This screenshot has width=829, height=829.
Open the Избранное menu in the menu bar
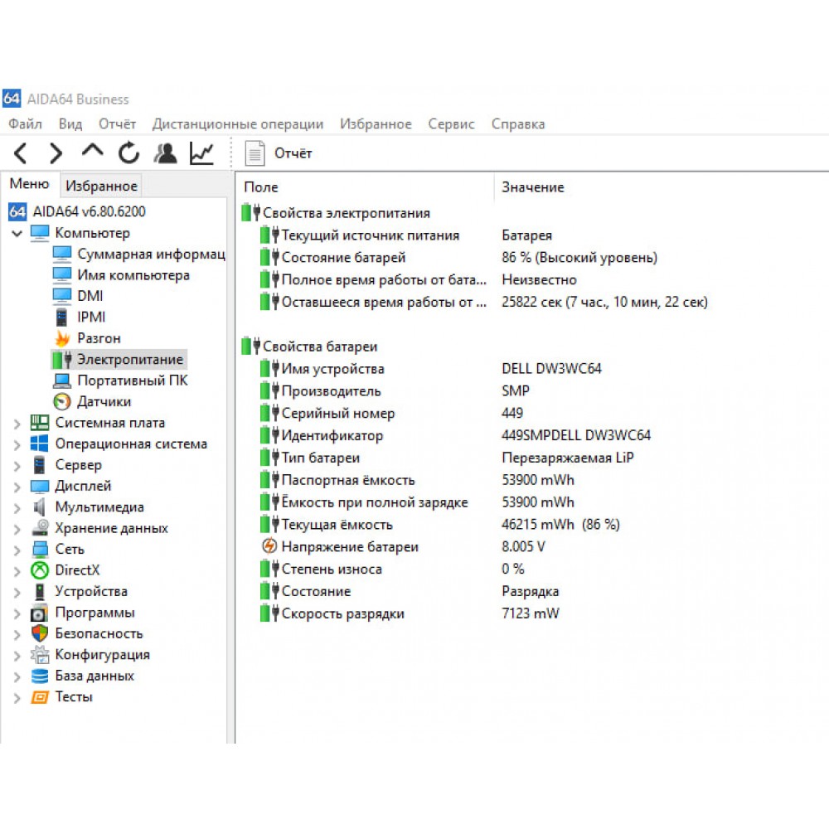(376, 124)
